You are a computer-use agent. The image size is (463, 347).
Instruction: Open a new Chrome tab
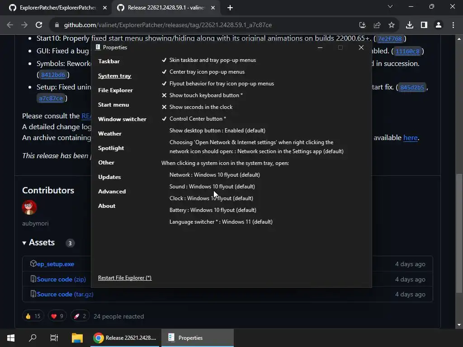tap(230, 8)
